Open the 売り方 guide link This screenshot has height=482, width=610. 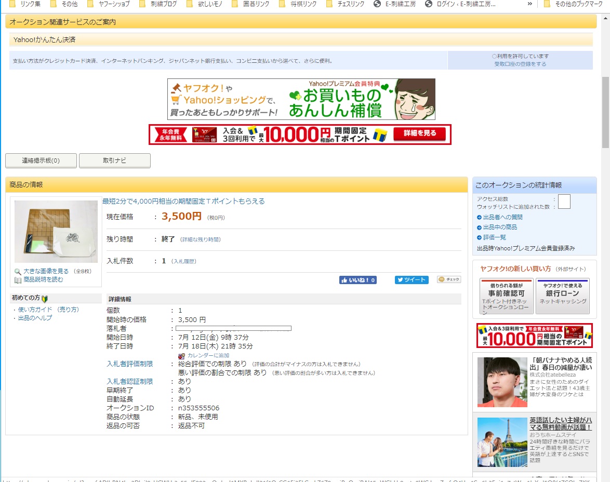pos(68,310)
